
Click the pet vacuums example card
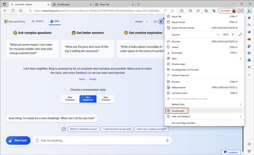click(88, 49)
